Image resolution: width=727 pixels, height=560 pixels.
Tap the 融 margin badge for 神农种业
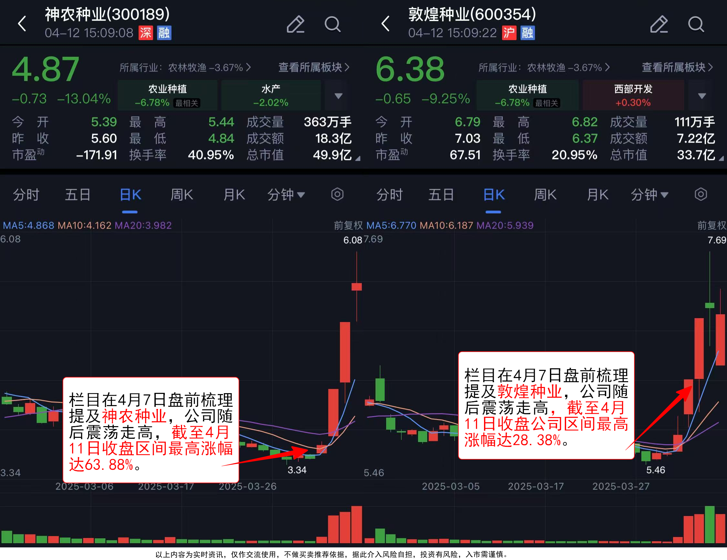tap(164, 33)
